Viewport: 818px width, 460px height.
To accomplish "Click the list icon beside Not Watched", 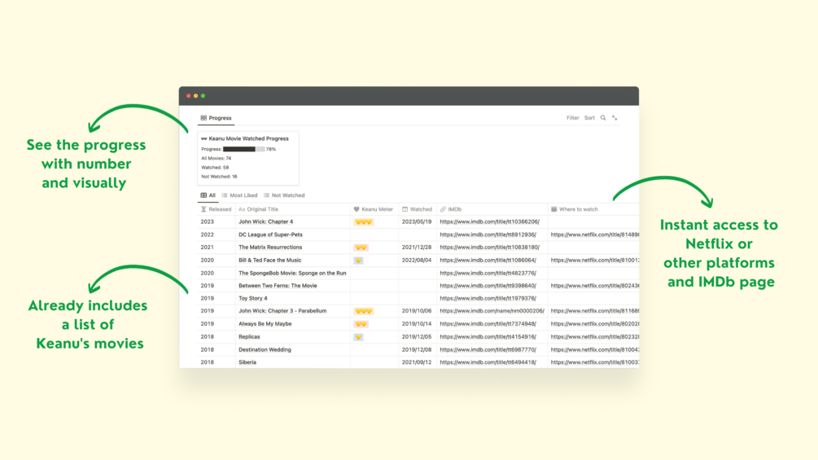I will click(x=266, y=195).
